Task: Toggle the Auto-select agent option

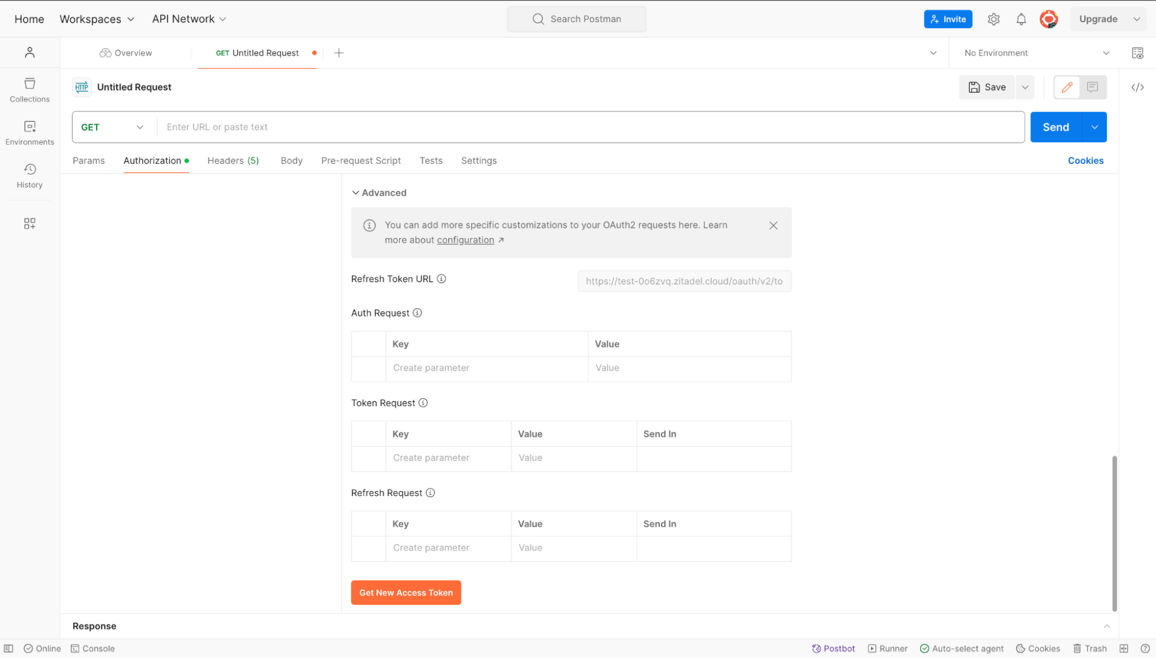Action: point(962,648)
